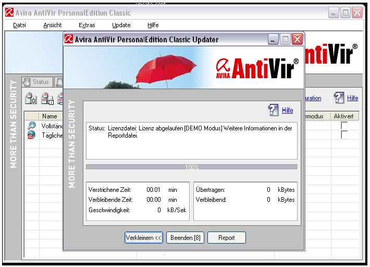Click the Verbleibend kBytes label
The height and width of the screenshot is (267, 370).
211,200
